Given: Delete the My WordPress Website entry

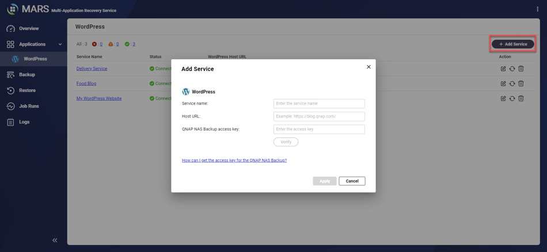Looking at the screenshot, I should coord(521,98).
